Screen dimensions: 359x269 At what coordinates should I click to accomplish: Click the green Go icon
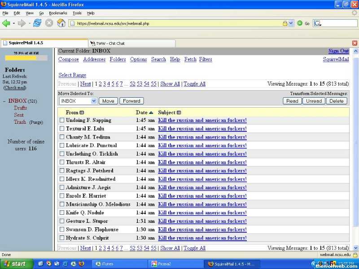click(300, 23)
